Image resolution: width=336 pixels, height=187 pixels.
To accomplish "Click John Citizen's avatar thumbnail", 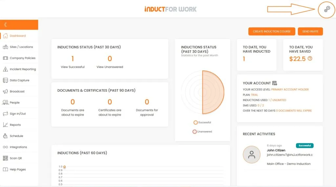I will (252, 155).
